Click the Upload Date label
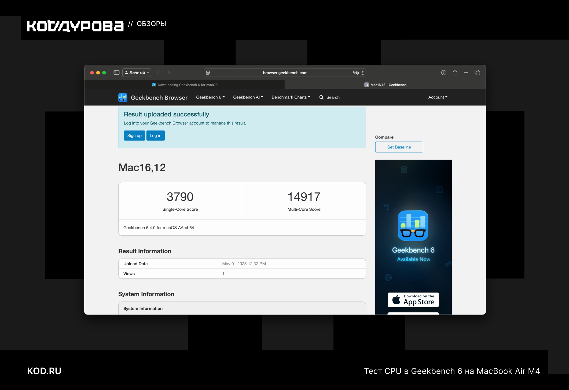This screenshot has height=390, width=569. point(135,264)
